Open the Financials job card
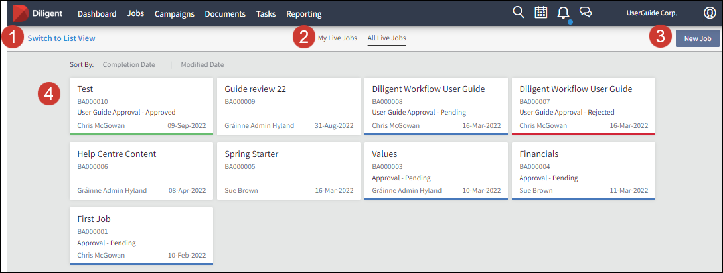Viewport: 723px width, 273px height. pyautogui.click(x=584, y=171)
